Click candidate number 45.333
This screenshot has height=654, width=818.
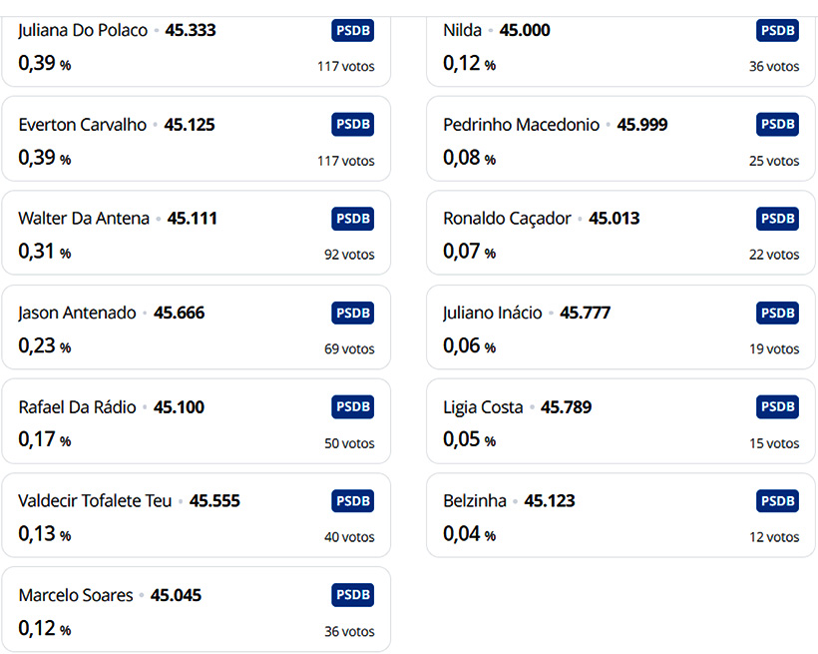point(191,30)
